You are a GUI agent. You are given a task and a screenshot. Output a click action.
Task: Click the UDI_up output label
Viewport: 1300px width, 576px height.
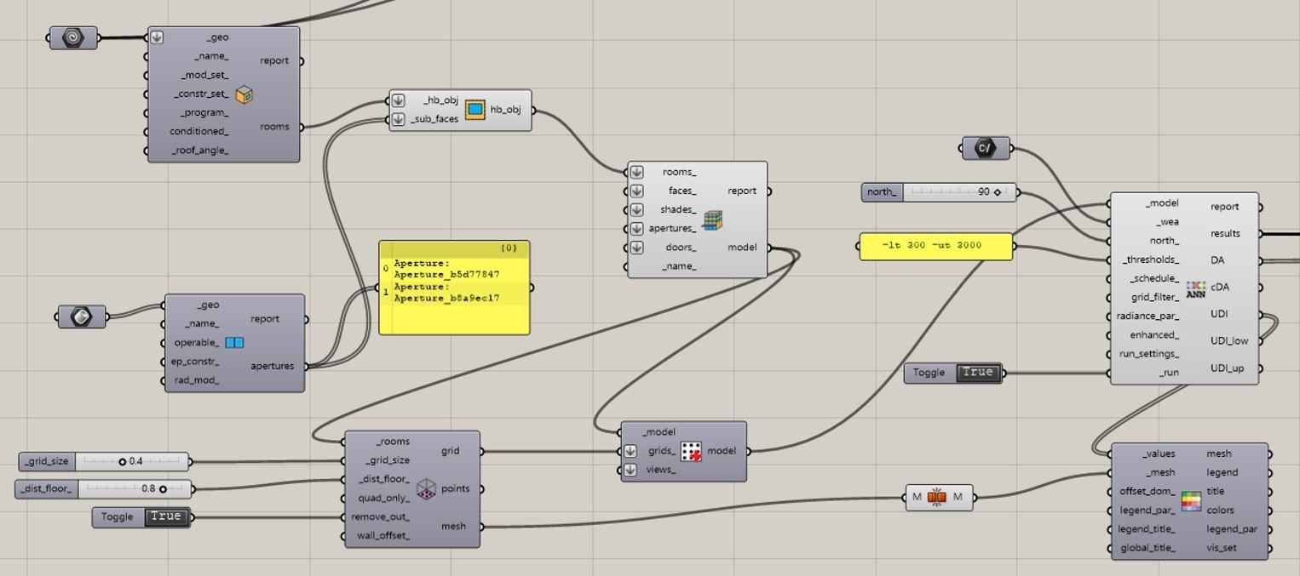pos(1228,368)
